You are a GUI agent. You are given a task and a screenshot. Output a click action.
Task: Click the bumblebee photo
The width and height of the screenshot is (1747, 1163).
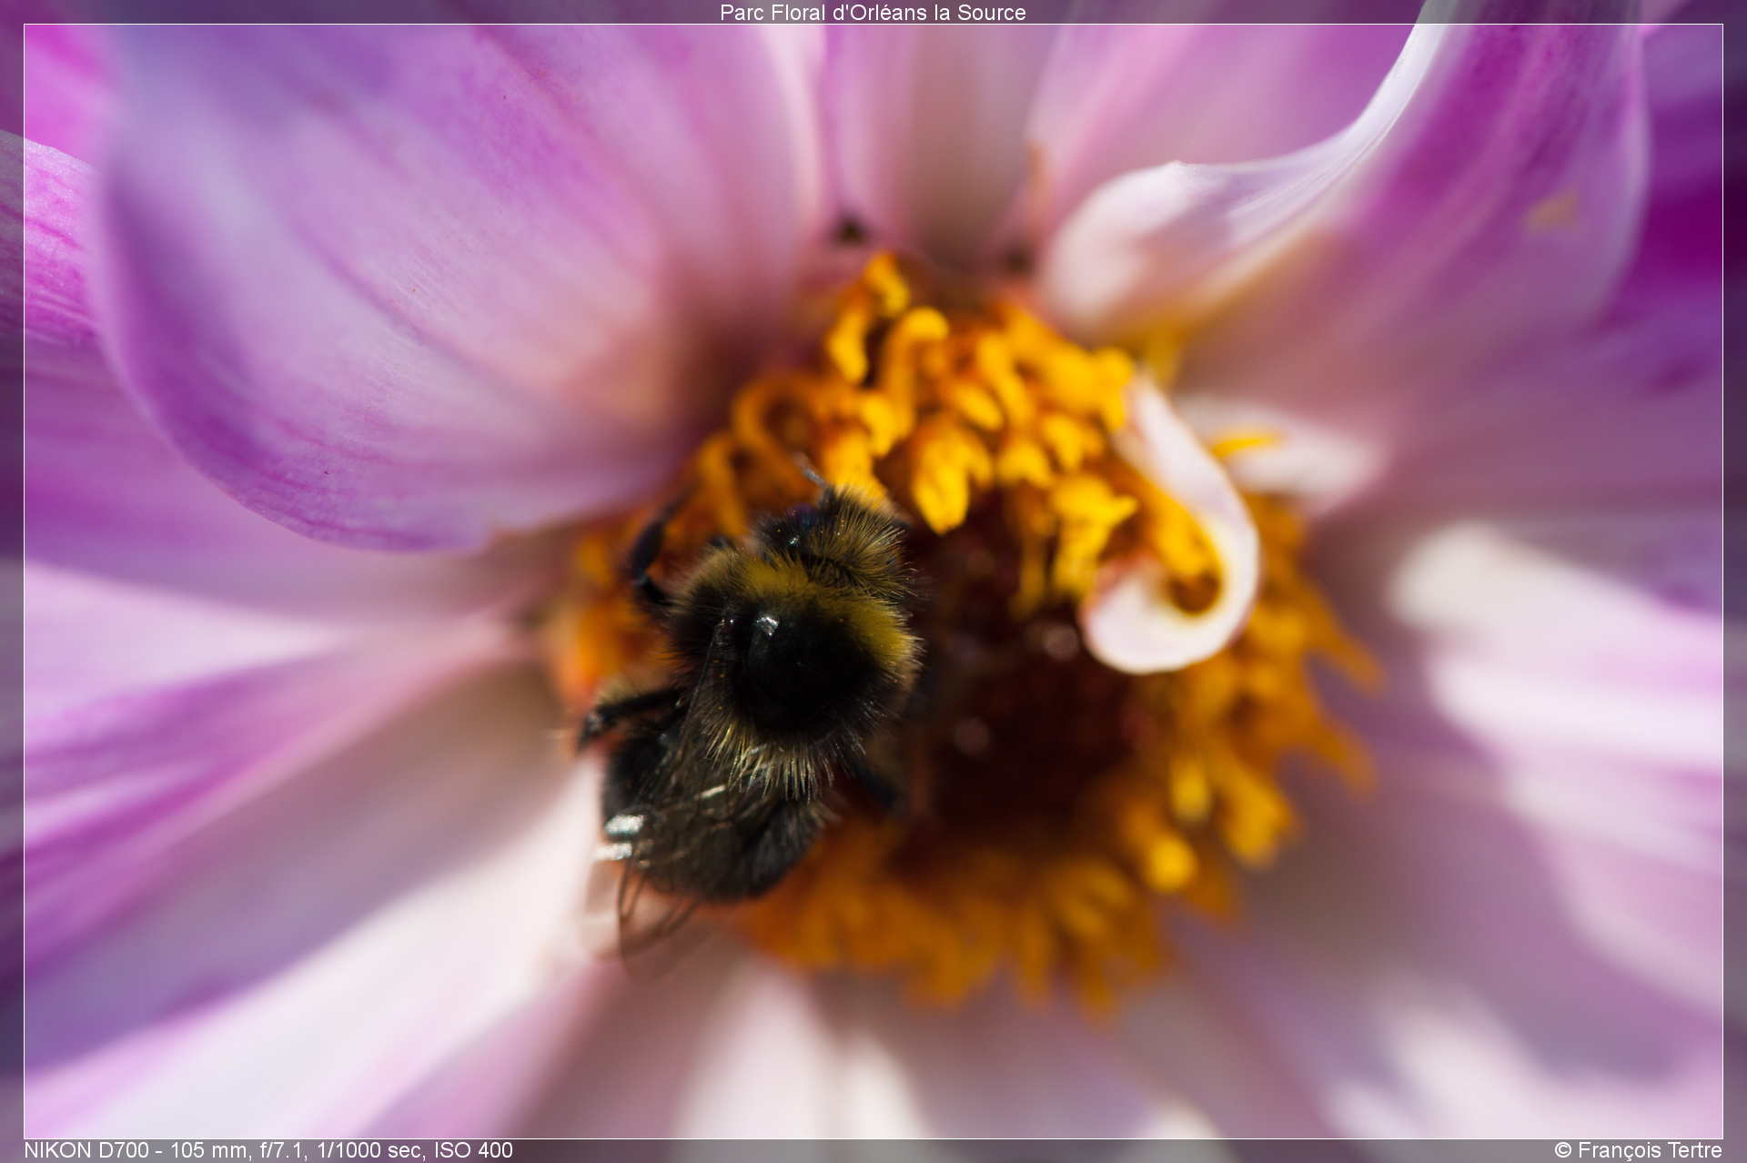click(x=873, y=581)
